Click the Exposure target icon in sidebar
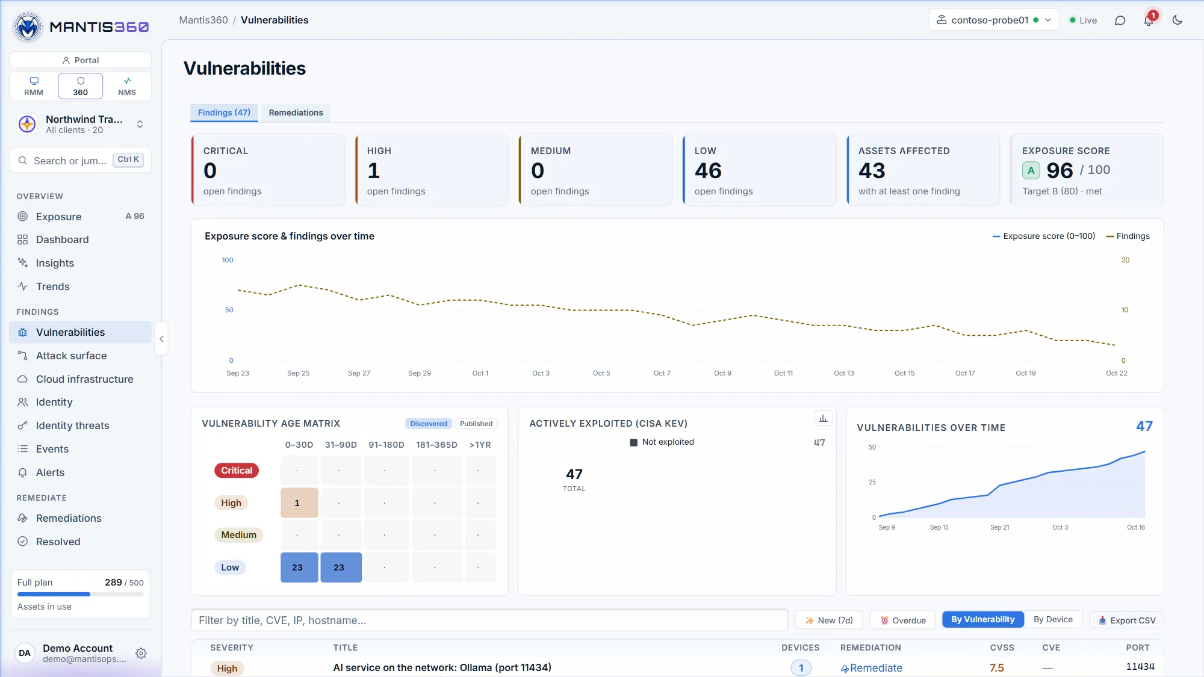 (x=23, y=217)
